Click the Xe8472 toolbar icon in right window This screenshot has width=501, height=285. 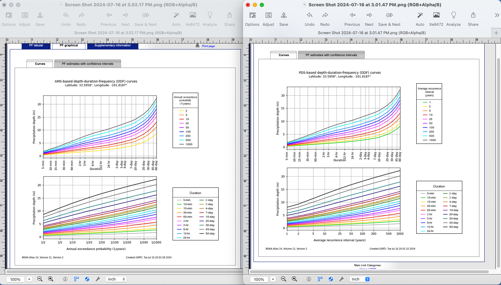pos(436,19)
